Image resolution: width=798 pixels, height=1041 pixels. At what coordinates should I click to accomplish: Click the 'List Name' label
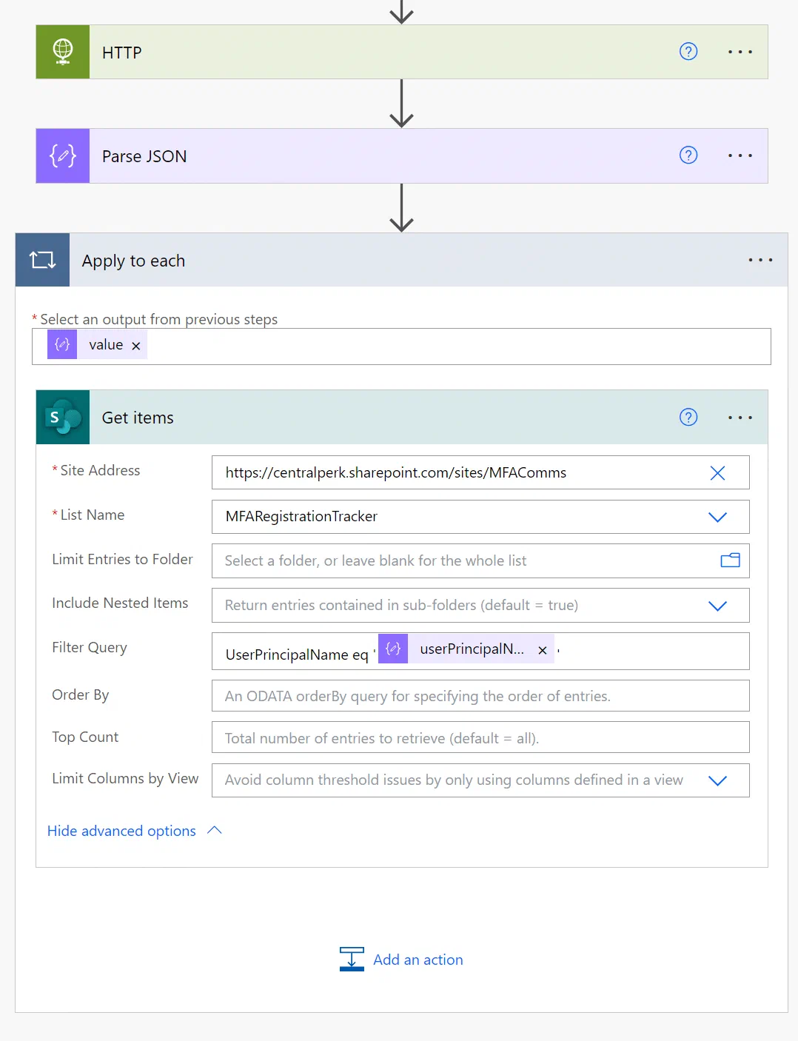93,515
